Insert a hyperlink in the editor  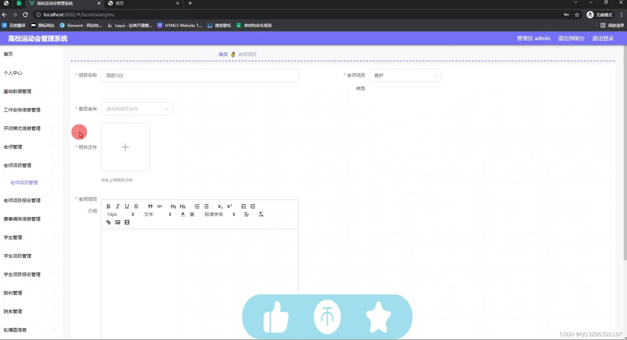point(108,222)
